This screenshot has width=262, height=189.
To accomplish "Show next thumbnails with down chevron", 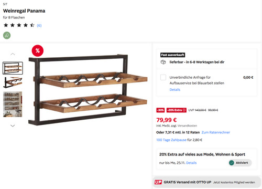I will coord(13,125).
